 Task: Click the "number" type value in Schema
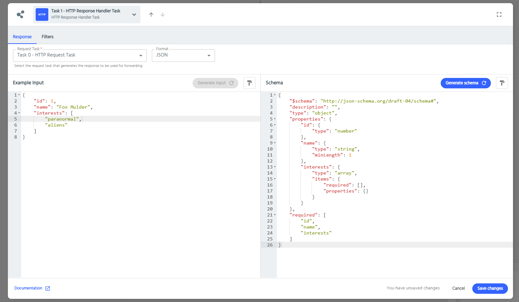pyautogui.click(x=346, y=131)
